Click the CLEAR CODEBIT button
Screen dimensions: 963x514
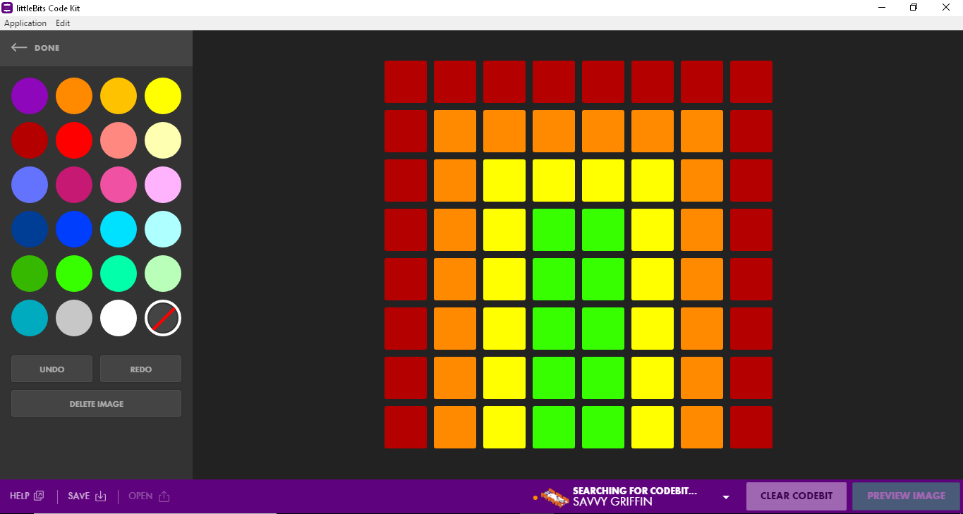797,496
